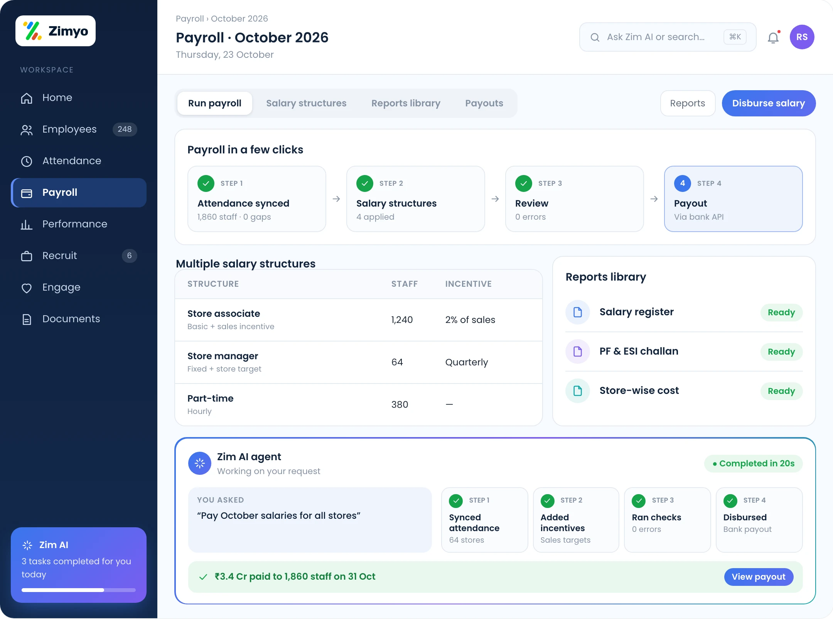
Task: Click the Store-wise cost document icon
Action: [x=578, y=391]
